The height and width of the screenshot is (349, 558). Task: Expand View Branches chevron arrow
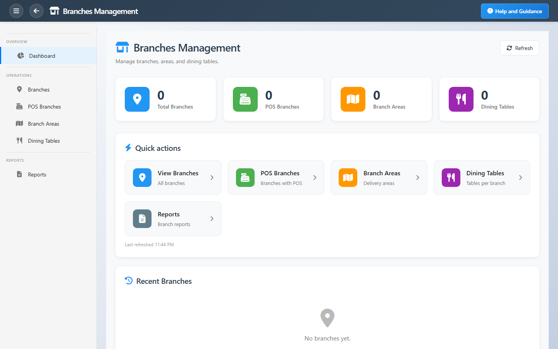tap(212, 178)
